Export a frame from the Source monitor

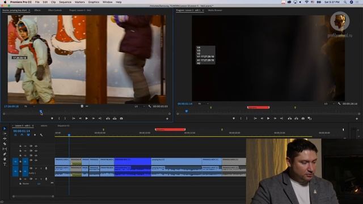[121, 118]
